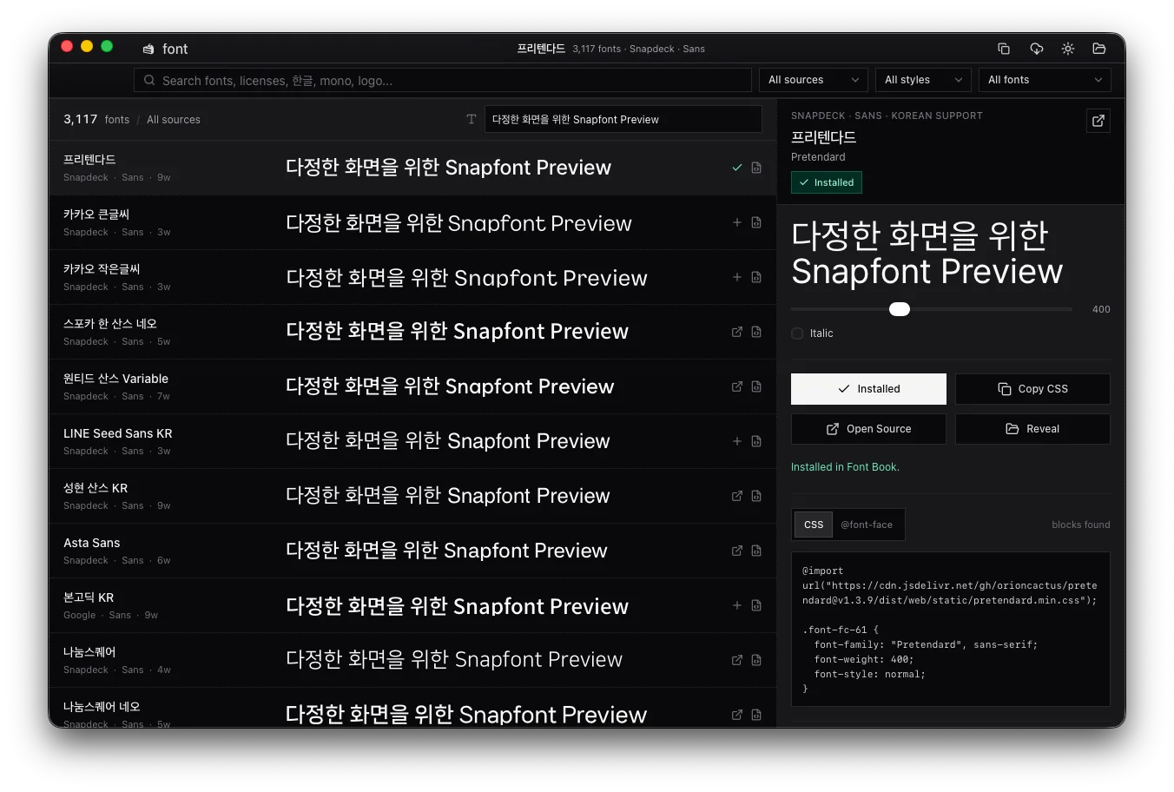This screenshot has width=1174, height=792.
Task: Click the green Installed status badge
Action: point(827,182)
